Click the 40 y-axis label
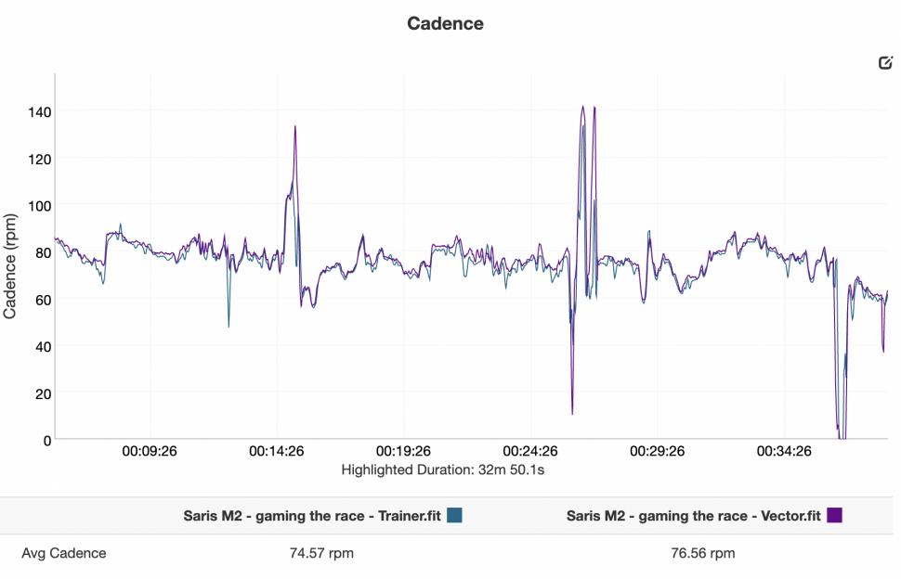 tap(44, 347)
